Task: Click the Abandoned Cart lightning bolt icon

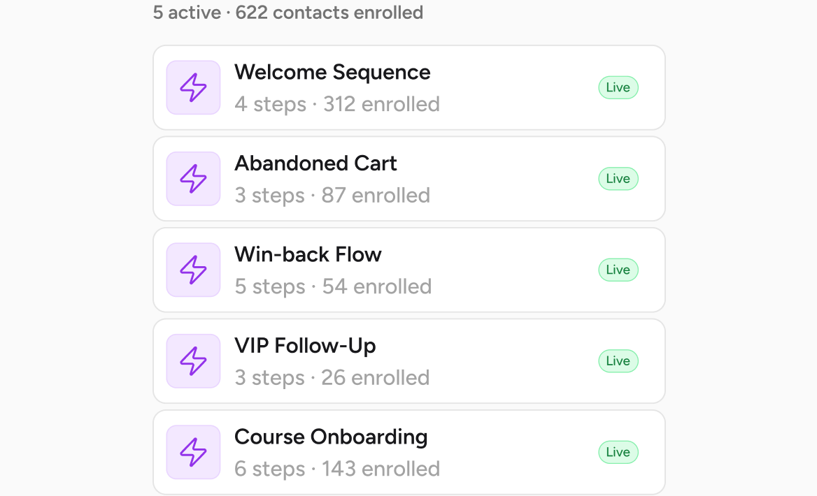Action: [x=193, y=179]
